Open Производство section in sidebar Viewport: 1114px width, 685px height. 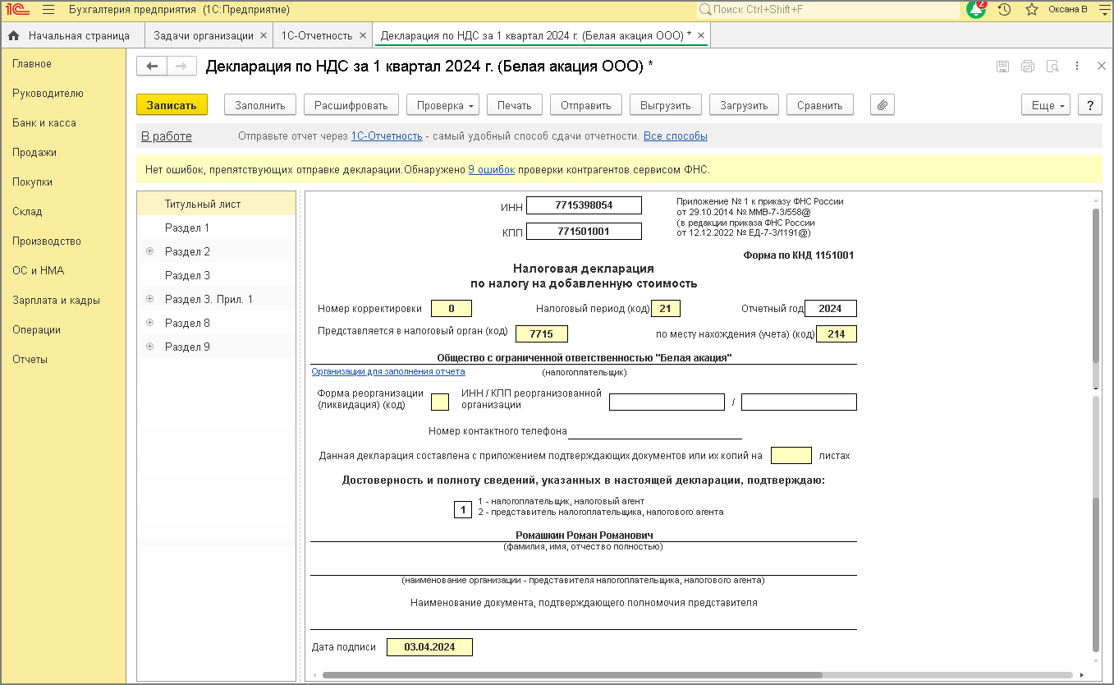[x=47, y=241]
